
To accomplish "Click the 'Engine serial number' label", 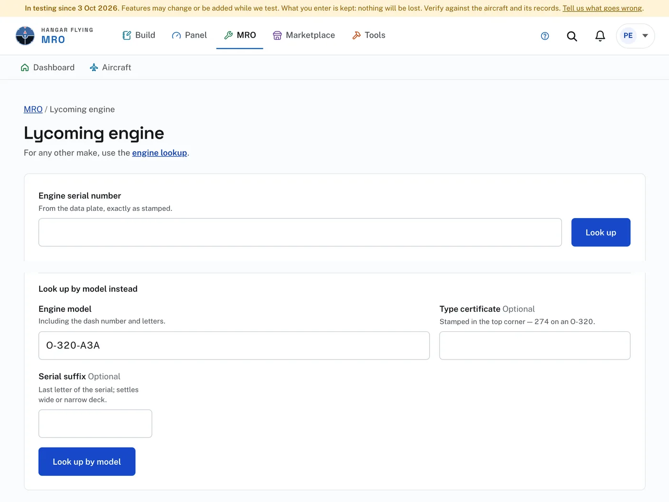I will click(x=80, y=196).
